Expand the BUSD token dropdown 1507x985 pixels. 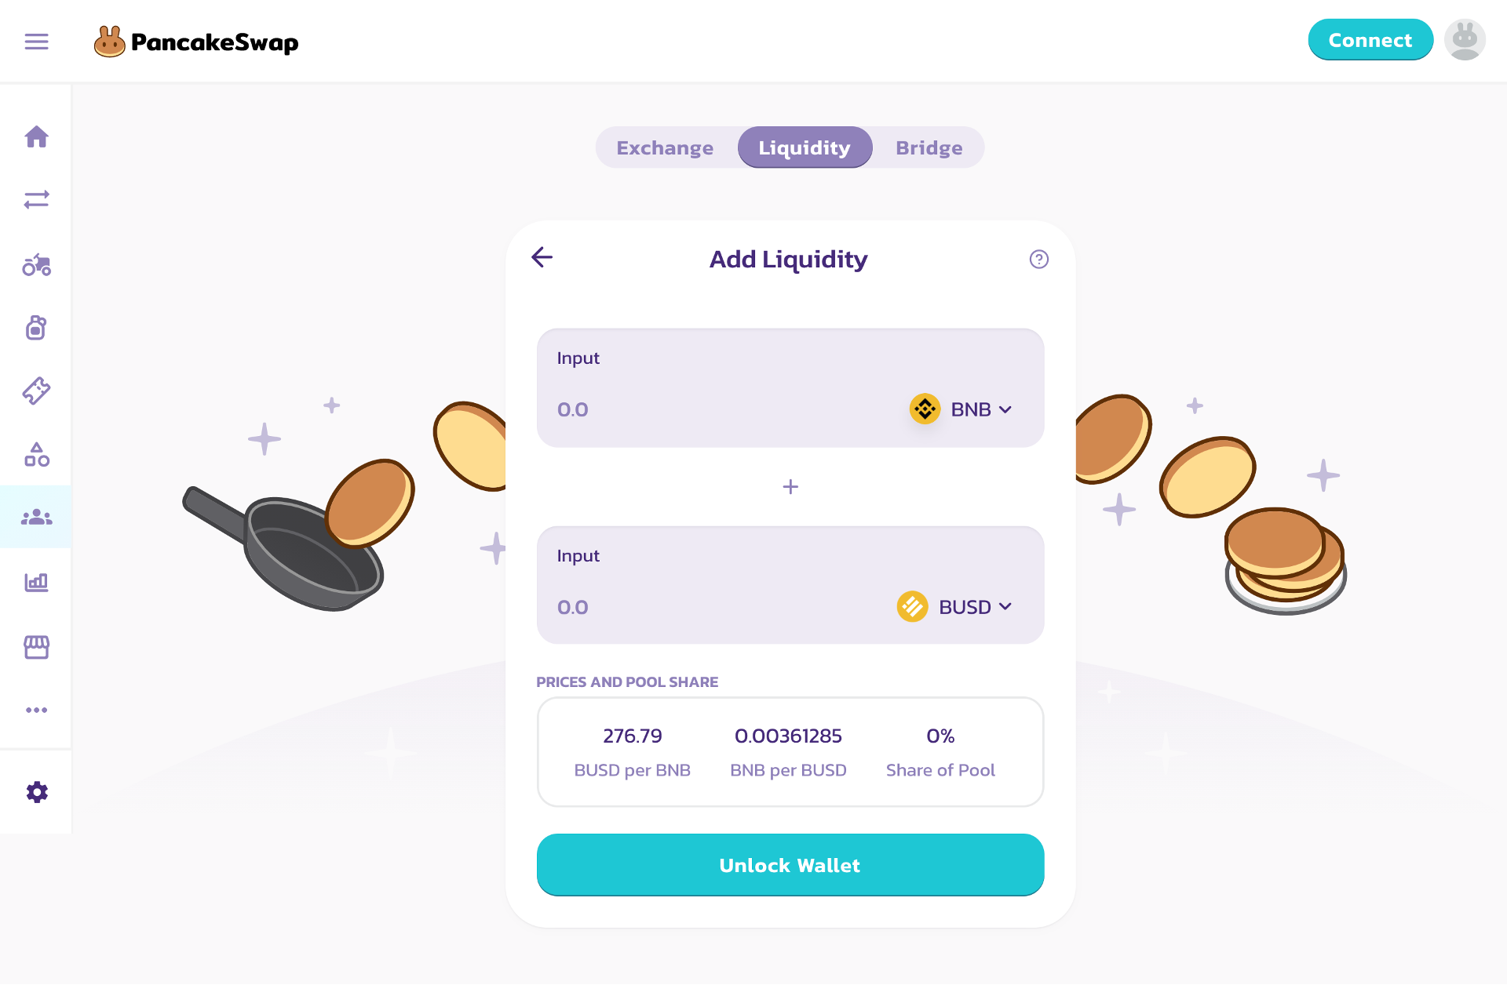pyautogui.click(x=956, y=607)
